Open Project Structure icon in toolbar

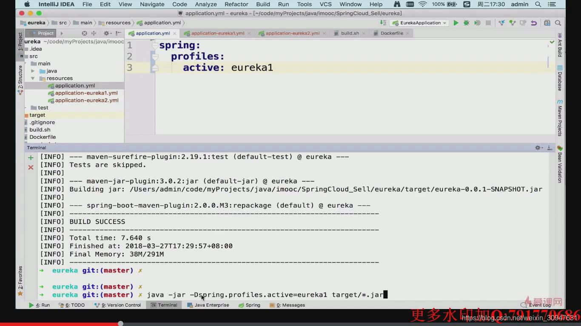click(547, 23)
